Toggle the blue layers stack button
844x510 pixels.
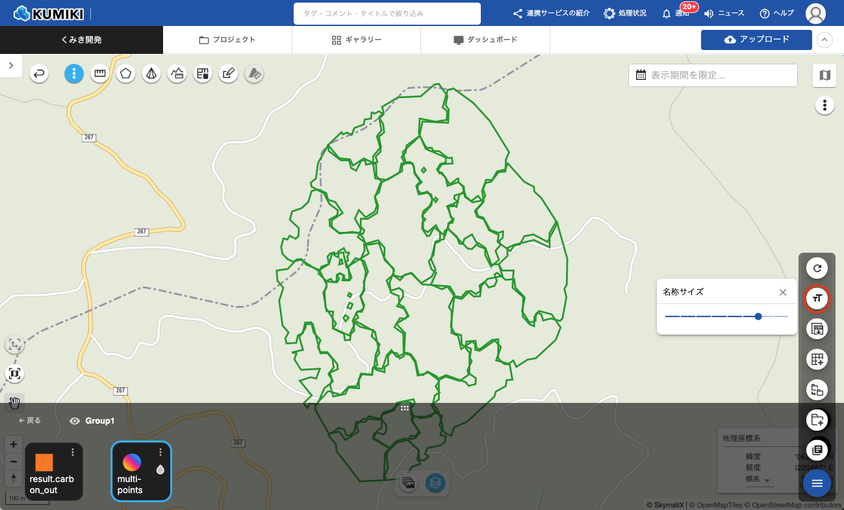tap(435, 483)
